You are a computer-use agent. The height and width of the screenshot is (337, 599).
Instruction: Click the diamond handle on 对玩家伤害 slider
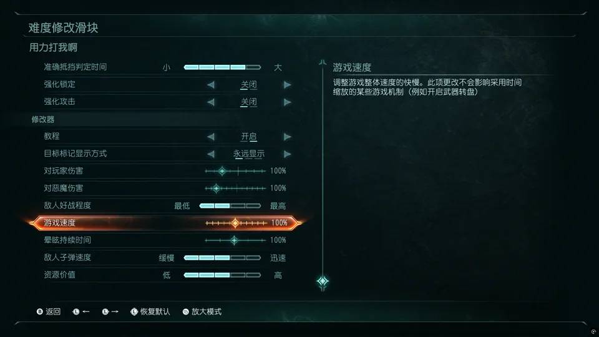(x=222, y=171)
